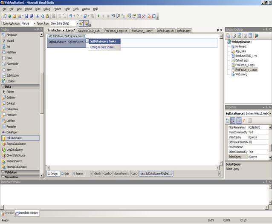Click the Open File folder icon
Screen dimensions: 272x224
[x=14, y=16]
